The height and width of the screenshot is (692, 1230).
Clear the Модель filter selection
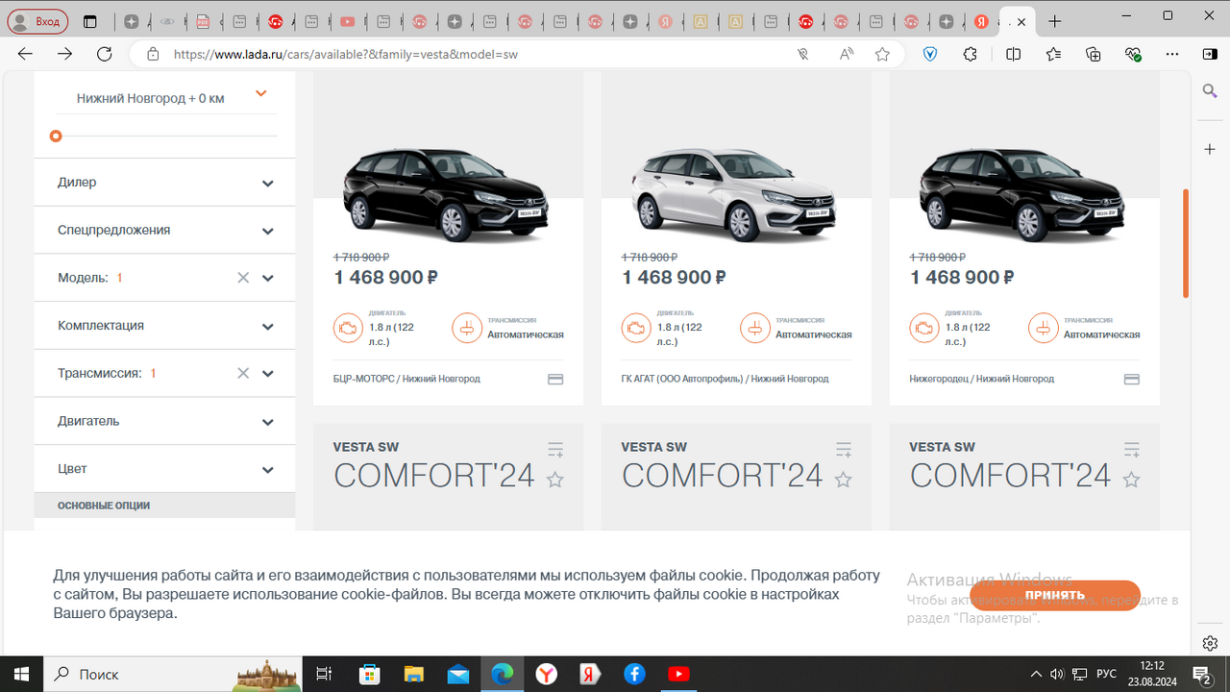tap(243, 278)
